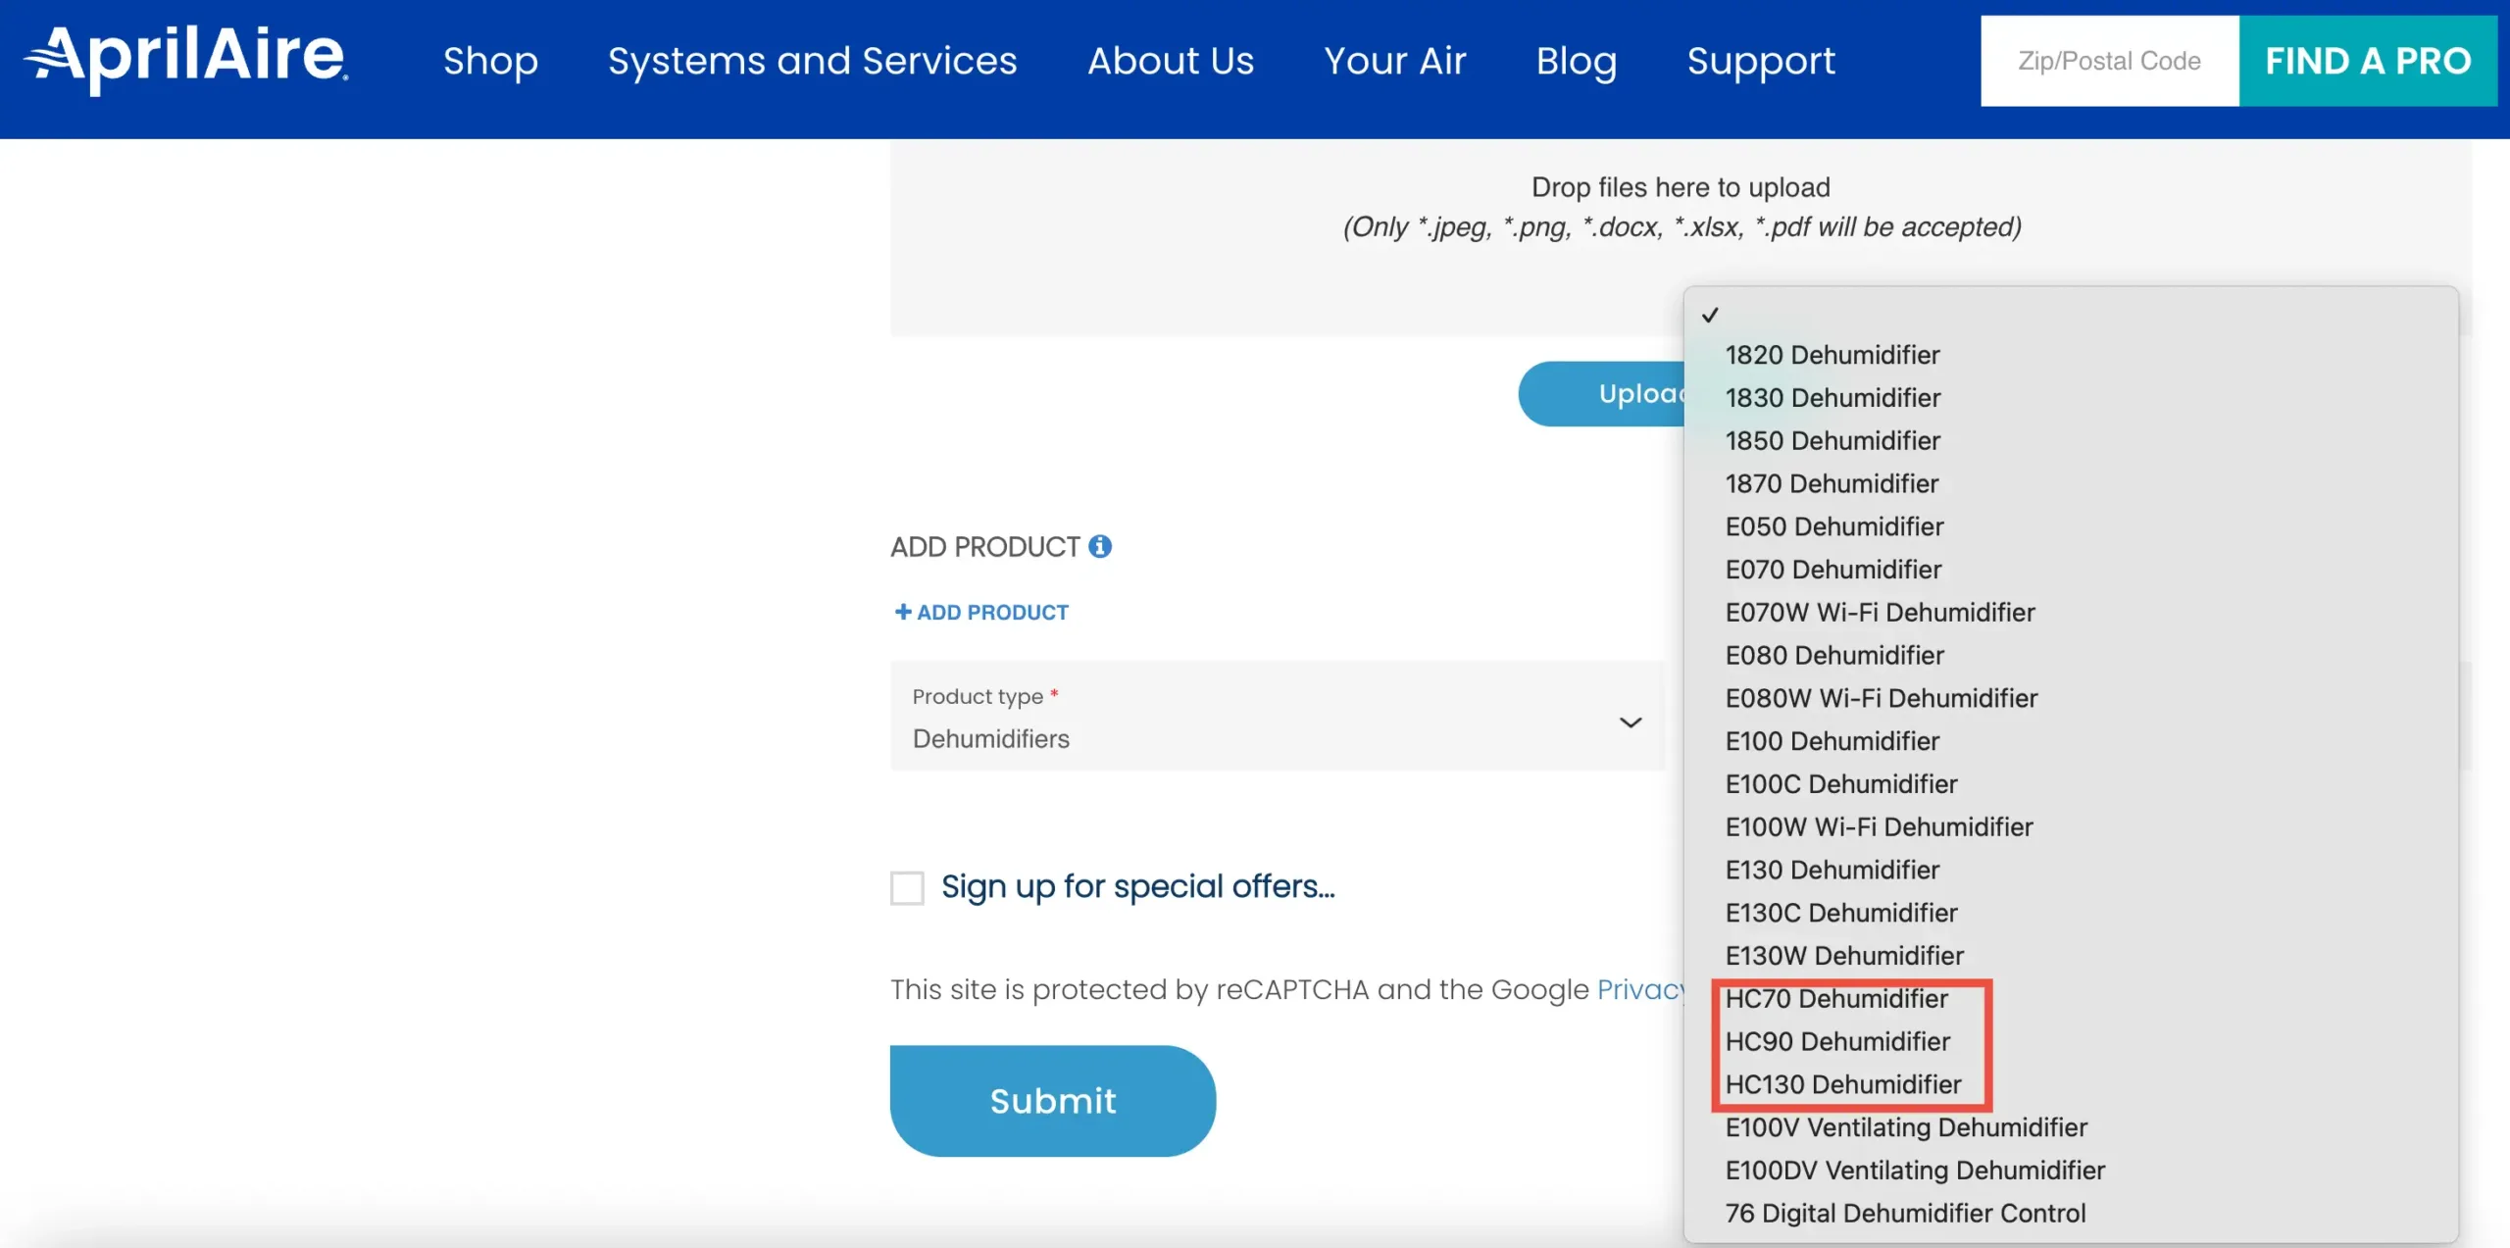Open Systems and Services menu
Screen dimensions: 2510x1248
(x=813, y=61)
